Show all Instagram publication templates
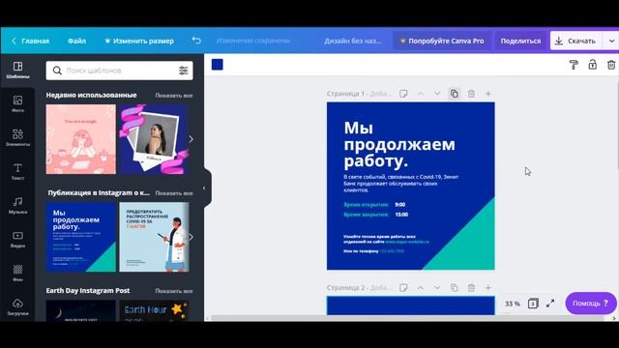 [174, 193]
